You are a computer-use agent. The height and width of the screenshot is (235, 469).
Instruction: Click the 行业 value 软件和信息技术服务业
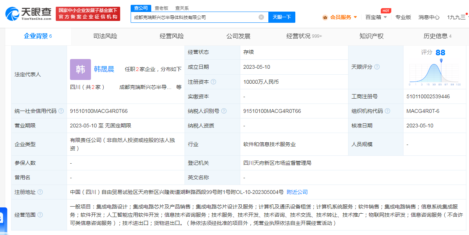269,144
